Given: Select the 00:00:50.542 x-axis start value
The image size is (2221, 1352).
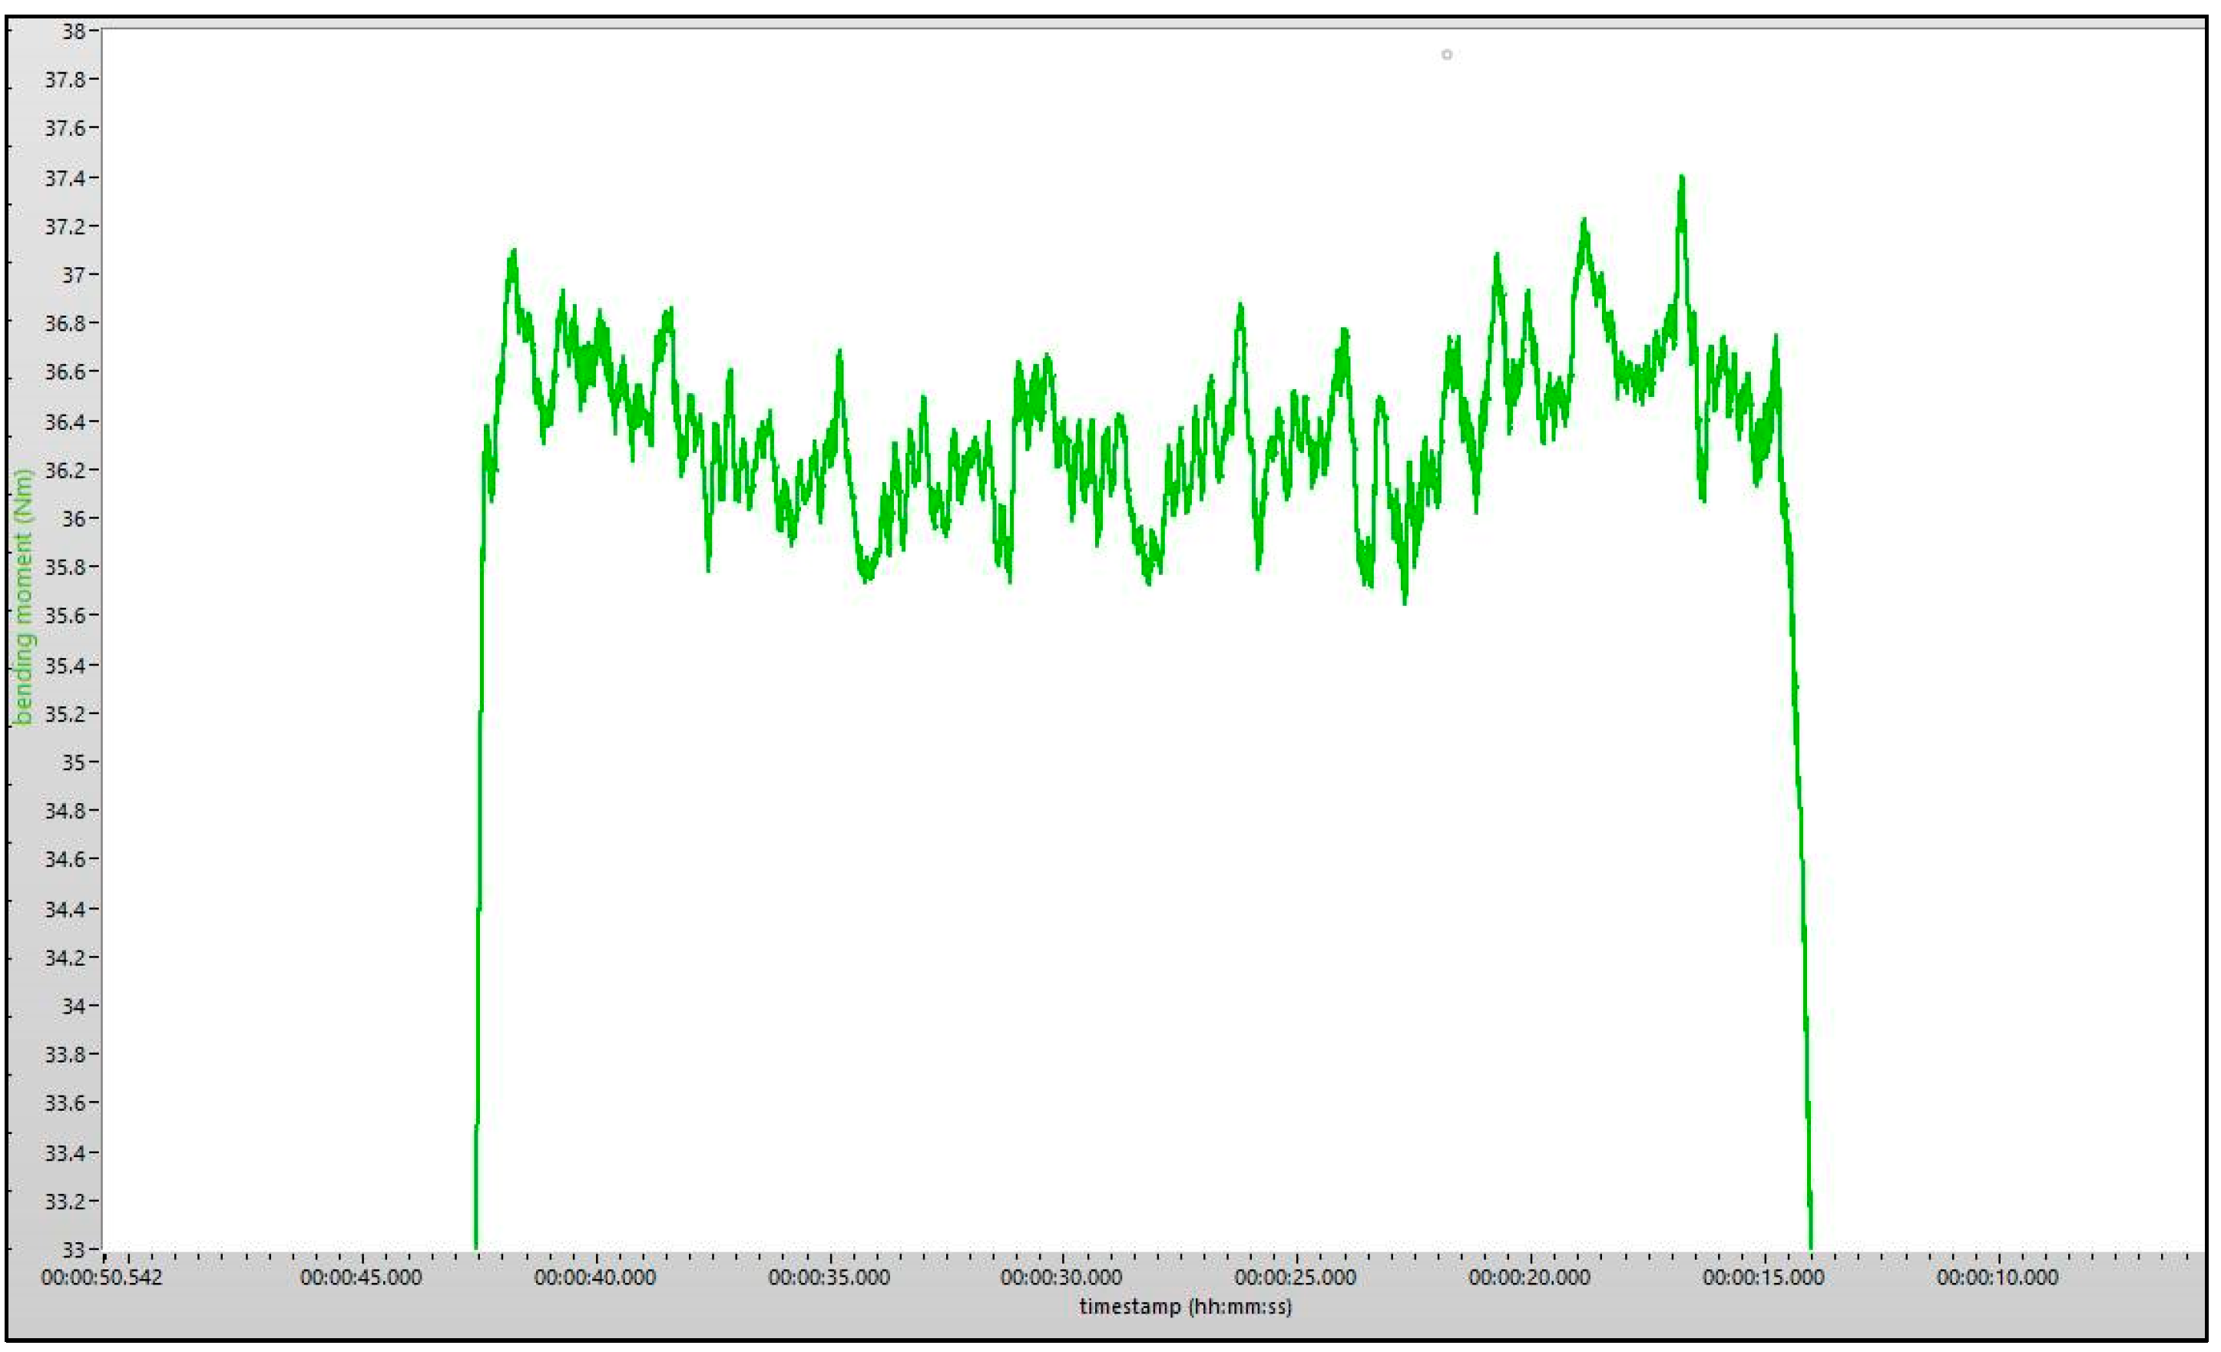Looking at the screenshot, I should click(x=102, y=1278).
